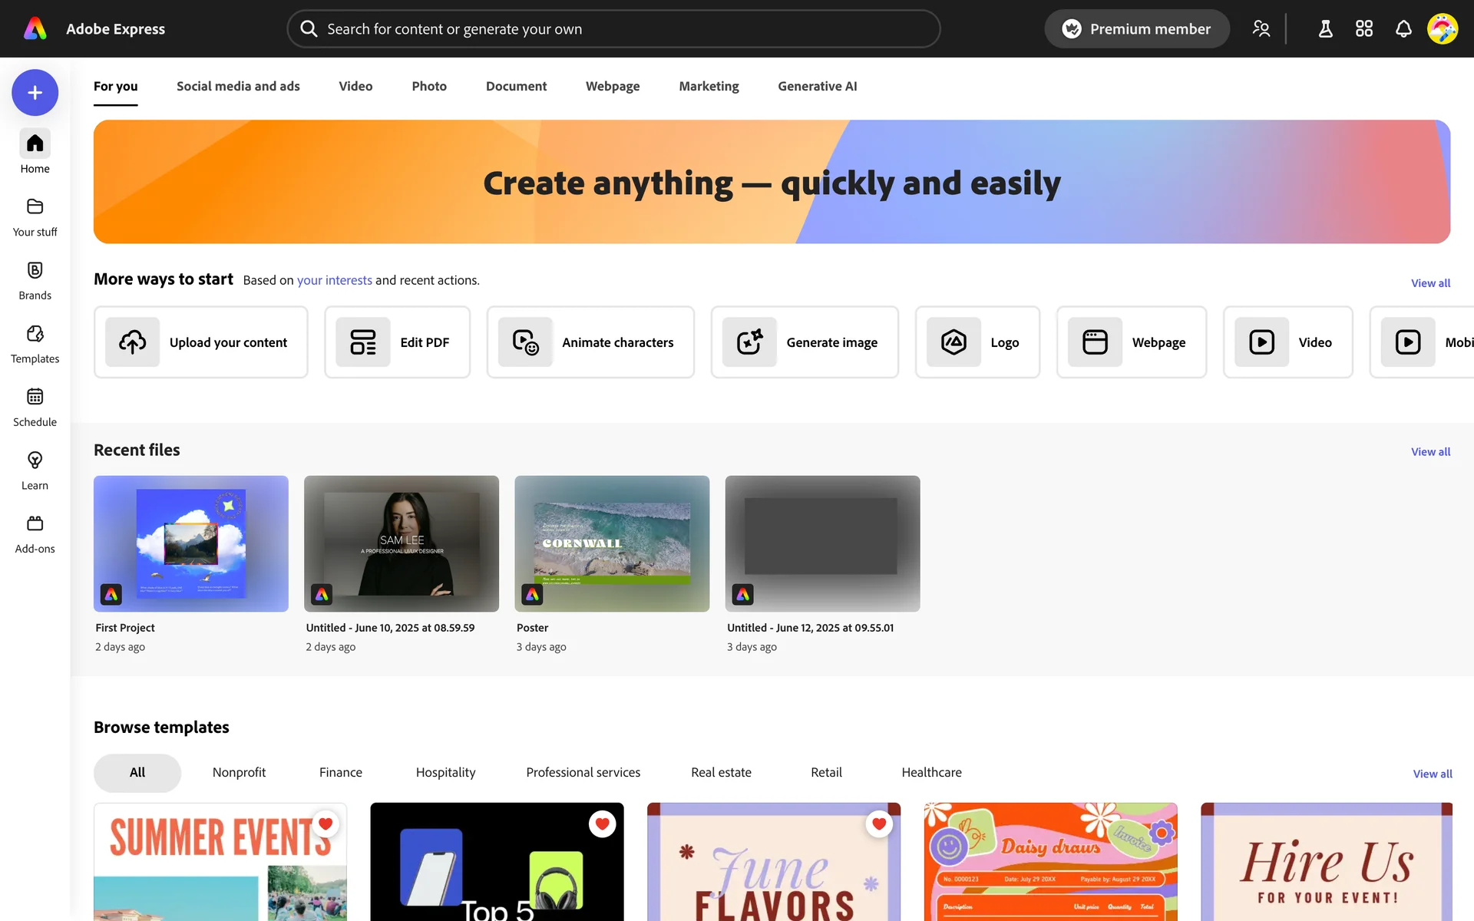This screenshot has width=1474, height=921.
Task: Open the apps grid icon
Action: [x=1364, y=29]
